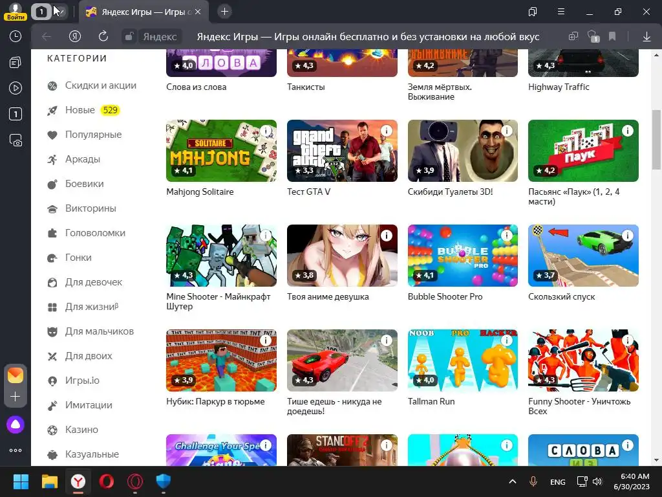This screenshot has height=497, width=662.
Task: Open browser history clock icon in sidebar
Action: pos(16,36)
